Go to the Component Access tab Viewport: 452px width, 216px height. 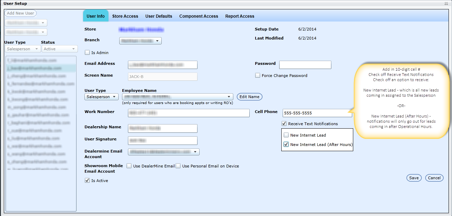pyautogui.click(x=199, y=16)
